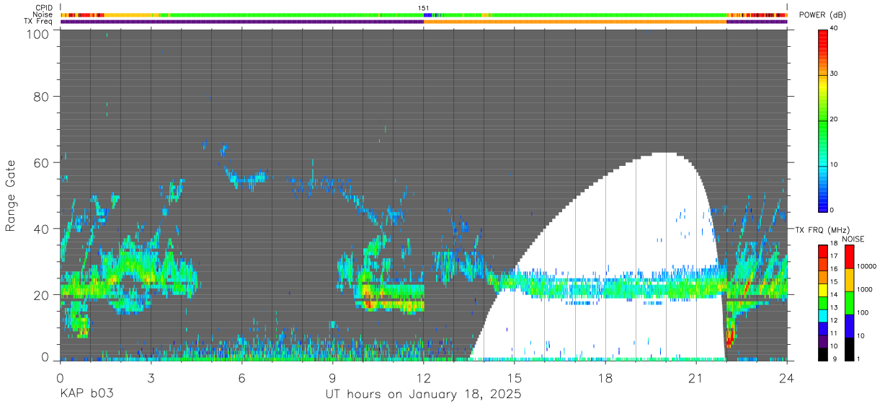Click the orange TX Freq strip segment

pos(575,22)
